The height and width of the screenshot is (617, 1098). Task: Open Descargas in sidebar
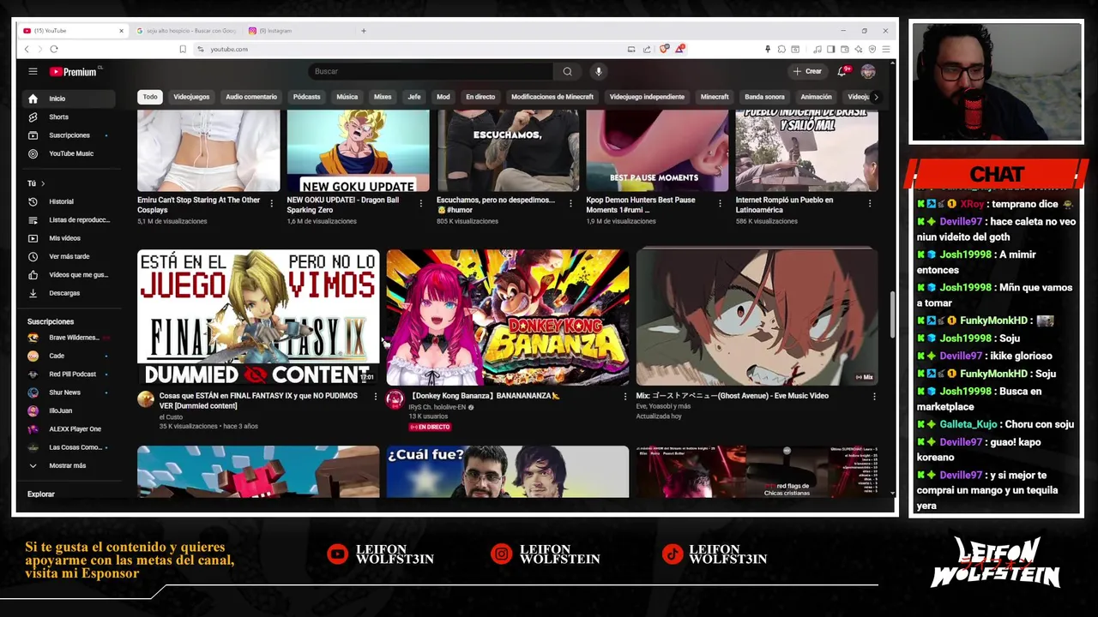point(69,293)
